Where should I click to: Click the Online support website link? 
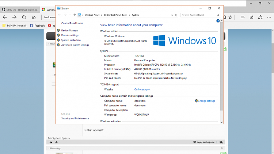tap(142, 89)
